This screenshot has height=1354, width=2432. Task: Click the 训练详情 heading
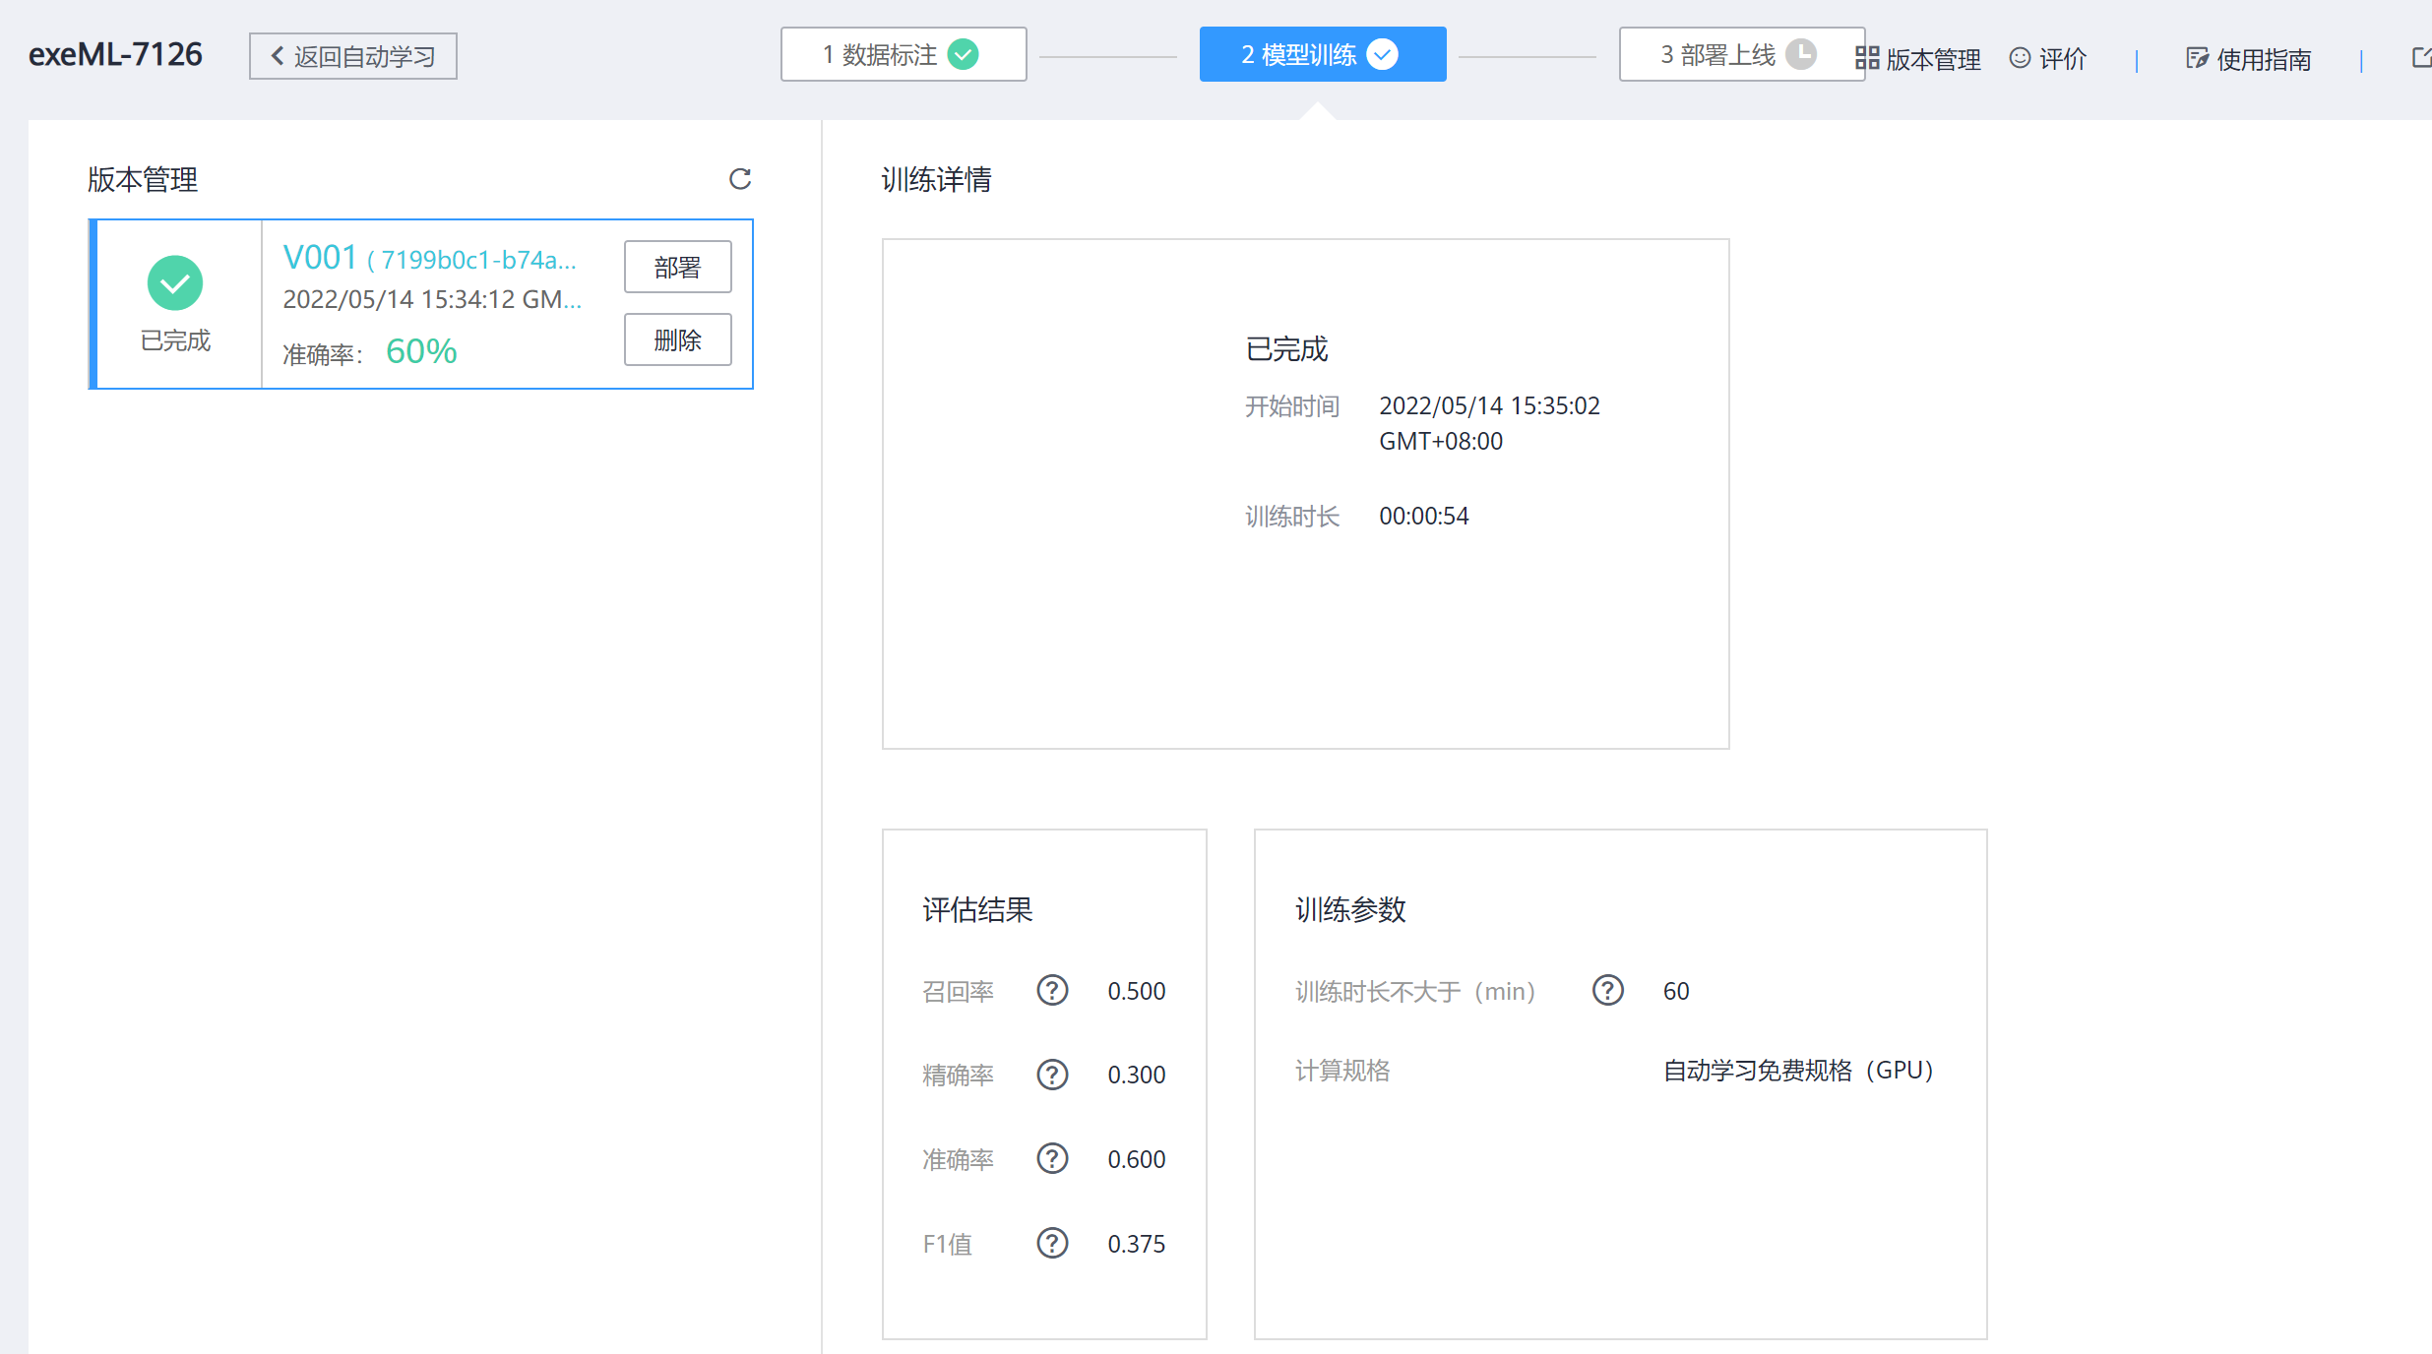tap(936, 180)
